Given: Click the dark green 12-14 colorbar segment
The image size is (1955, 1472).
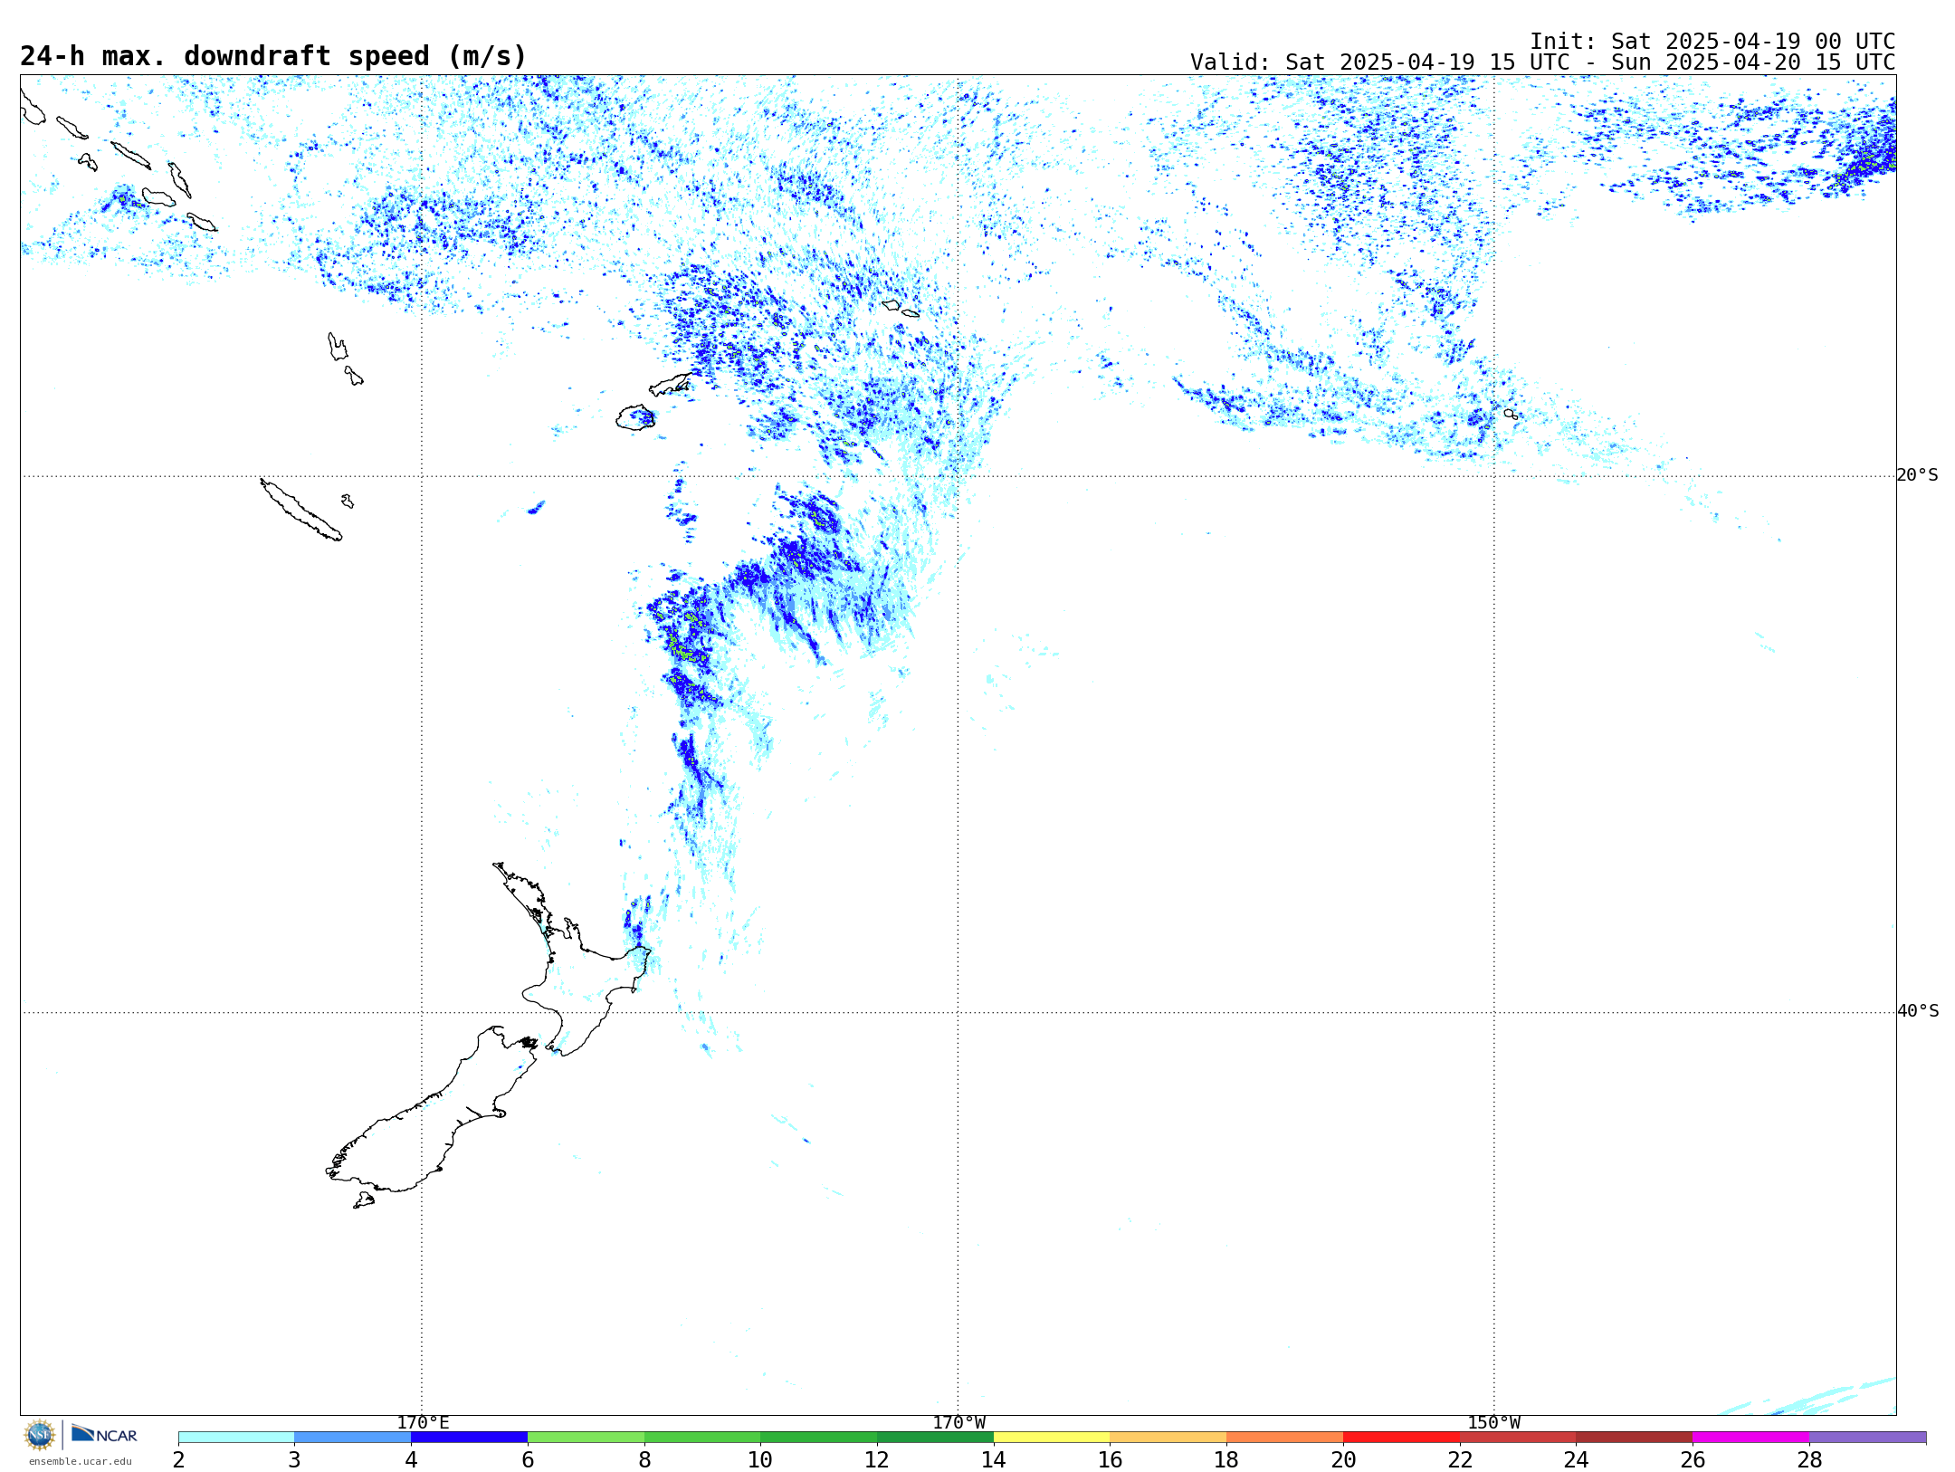Looking at the screenshot, I should (x=935, y=1438).
